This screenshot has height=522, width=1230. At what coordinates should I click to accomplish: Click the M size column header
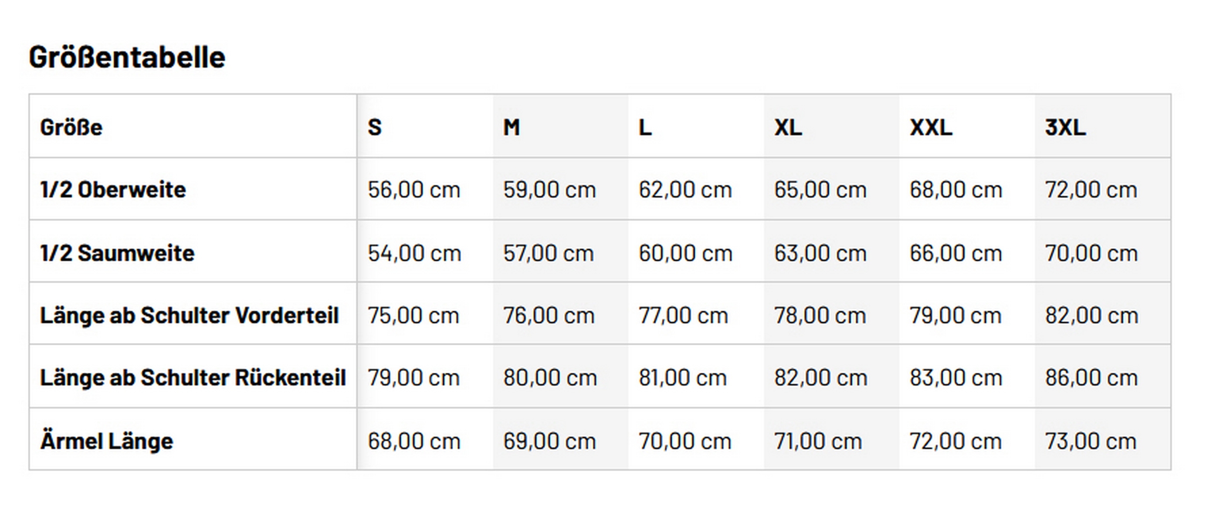point(512,127)
